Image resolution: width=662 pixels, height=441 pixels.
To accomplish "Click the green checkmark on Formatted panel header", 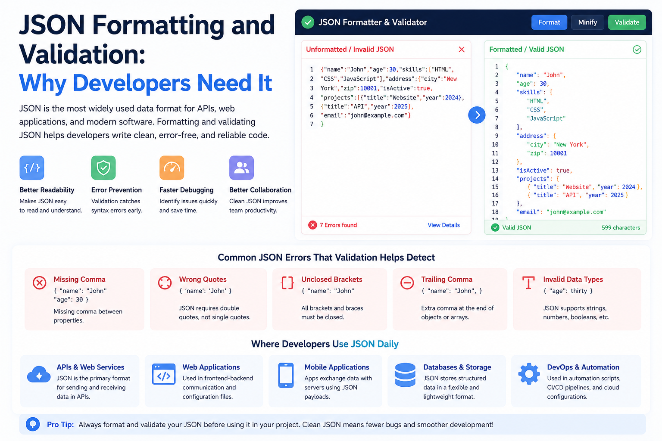I will tap(637, 50).
